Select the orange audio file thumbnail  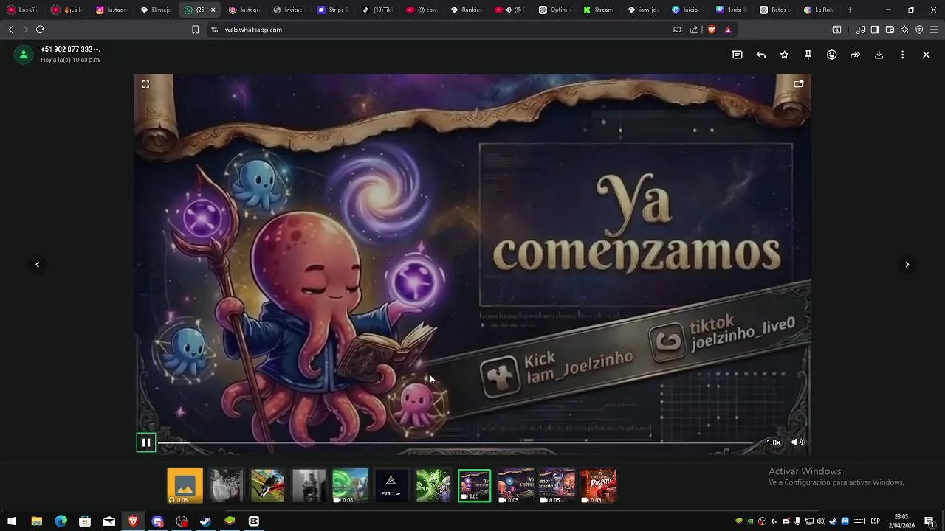pyautogui.click(x=185, y=486)
